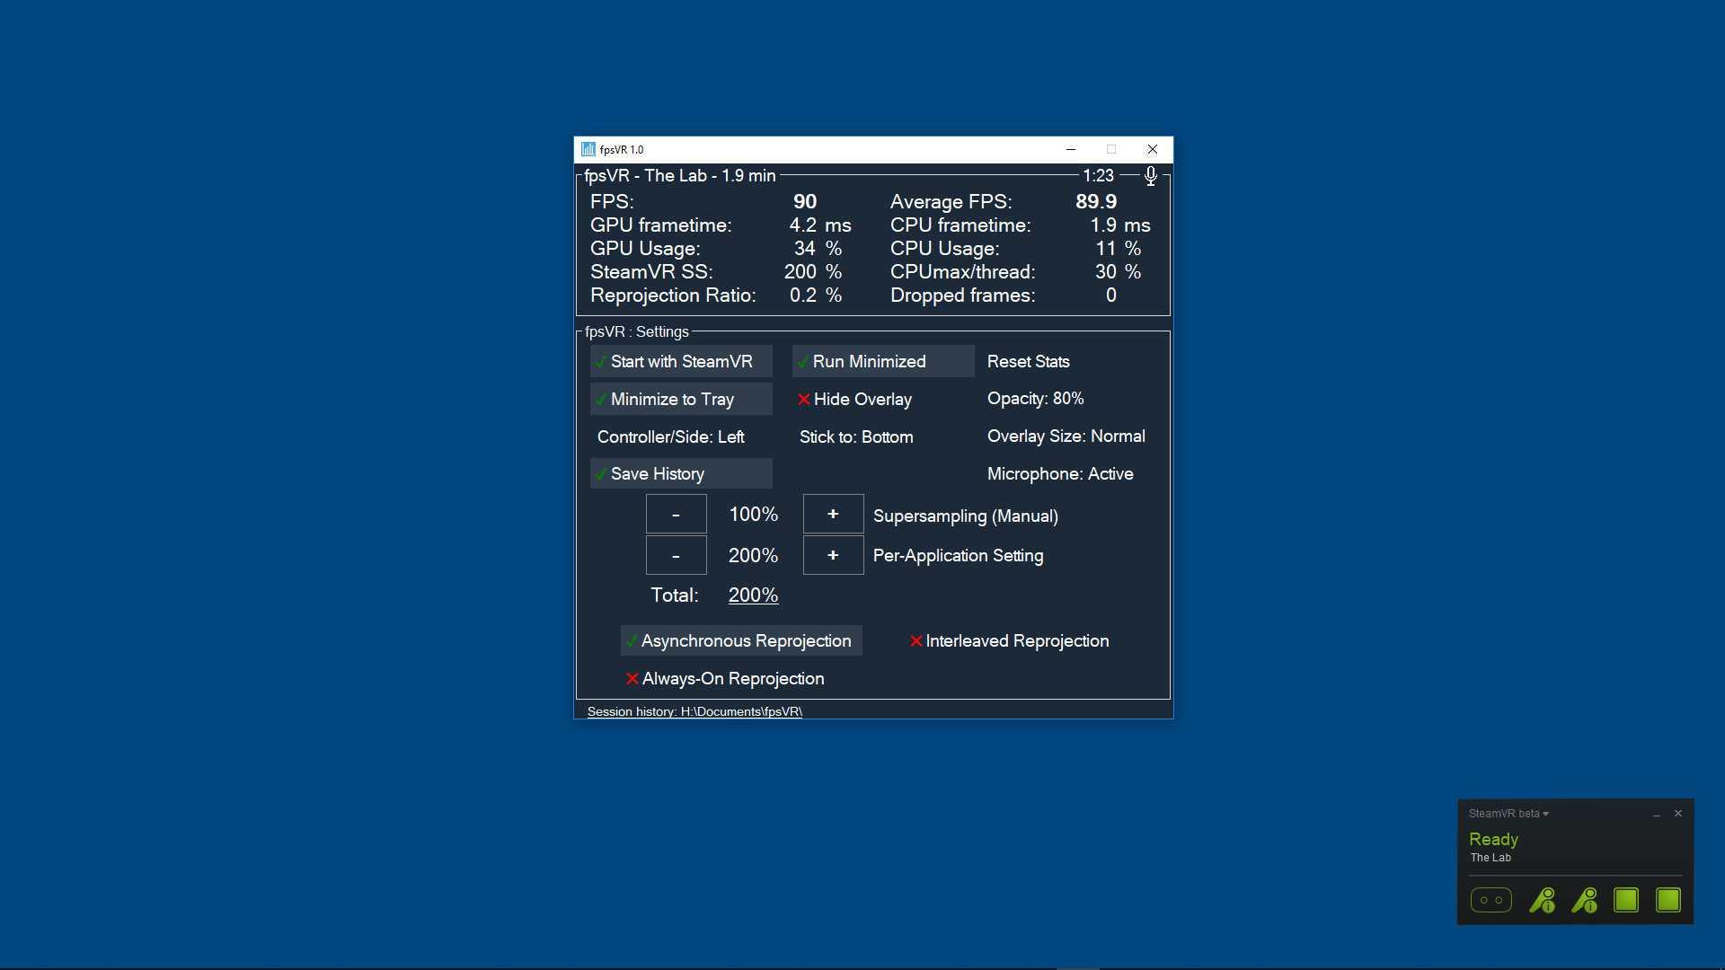Disable Asynchronous Reprojection
Image resolution: width=1725 pixels, height=970 pixels.
click(x=741, y=640)
